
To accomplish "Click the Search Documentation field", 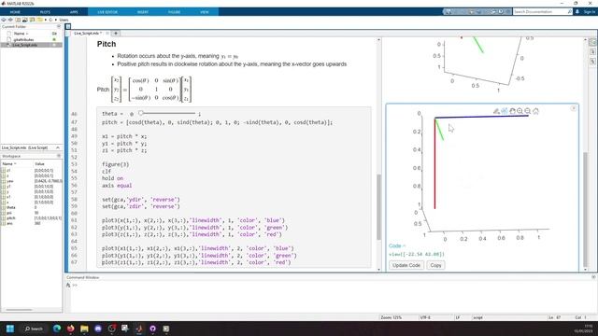I will [x=540, y=12].
